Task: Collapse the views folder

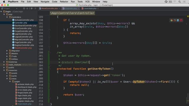Action: click(7, 79)
